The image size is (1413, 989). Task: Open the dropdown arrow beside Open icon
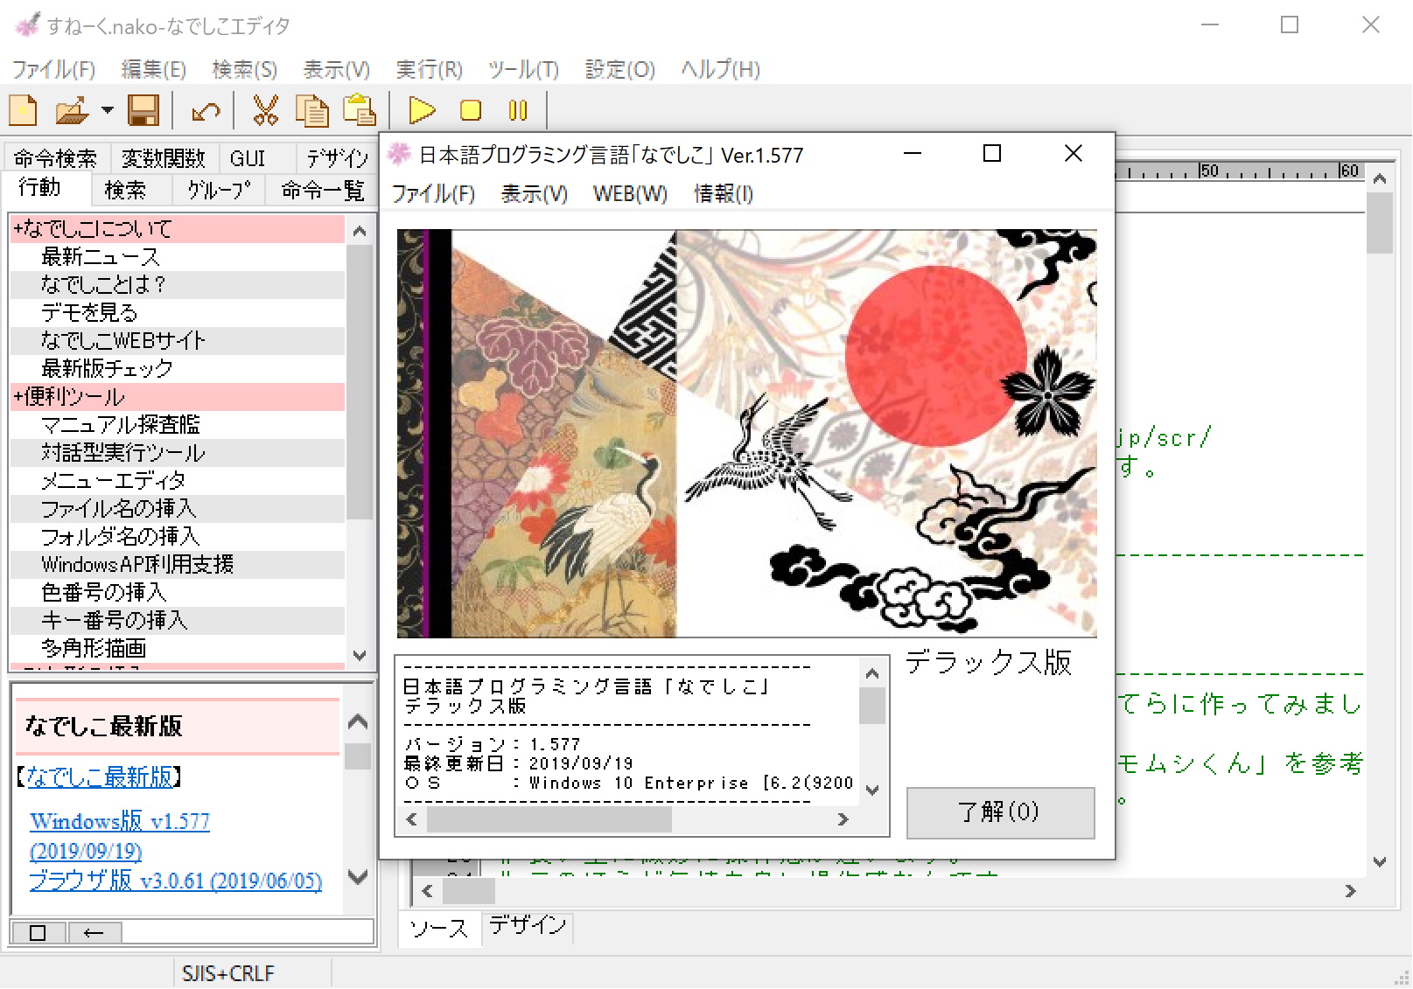107,110
